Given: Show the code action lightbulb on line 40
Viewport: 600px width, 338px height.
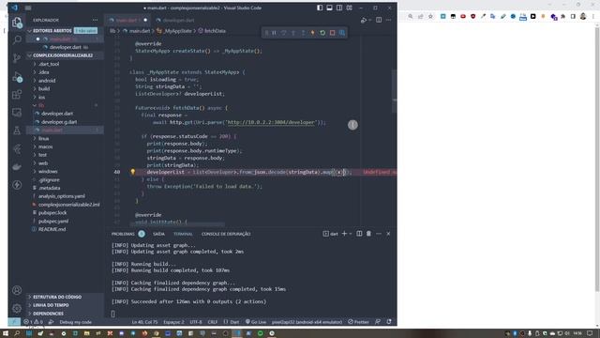Looking at the screenshot, I should tap(133, 172).
